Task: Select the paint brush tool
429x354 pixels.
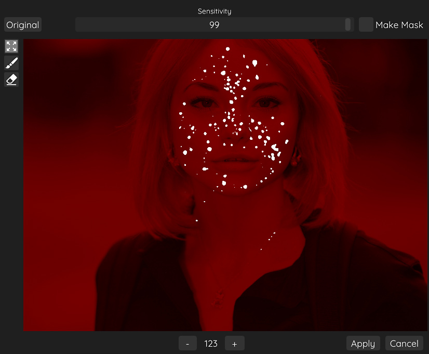Action: (11, 63)
